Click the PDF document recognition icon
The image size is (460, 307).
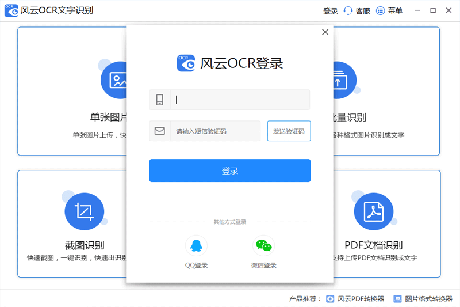coord(373,211)
